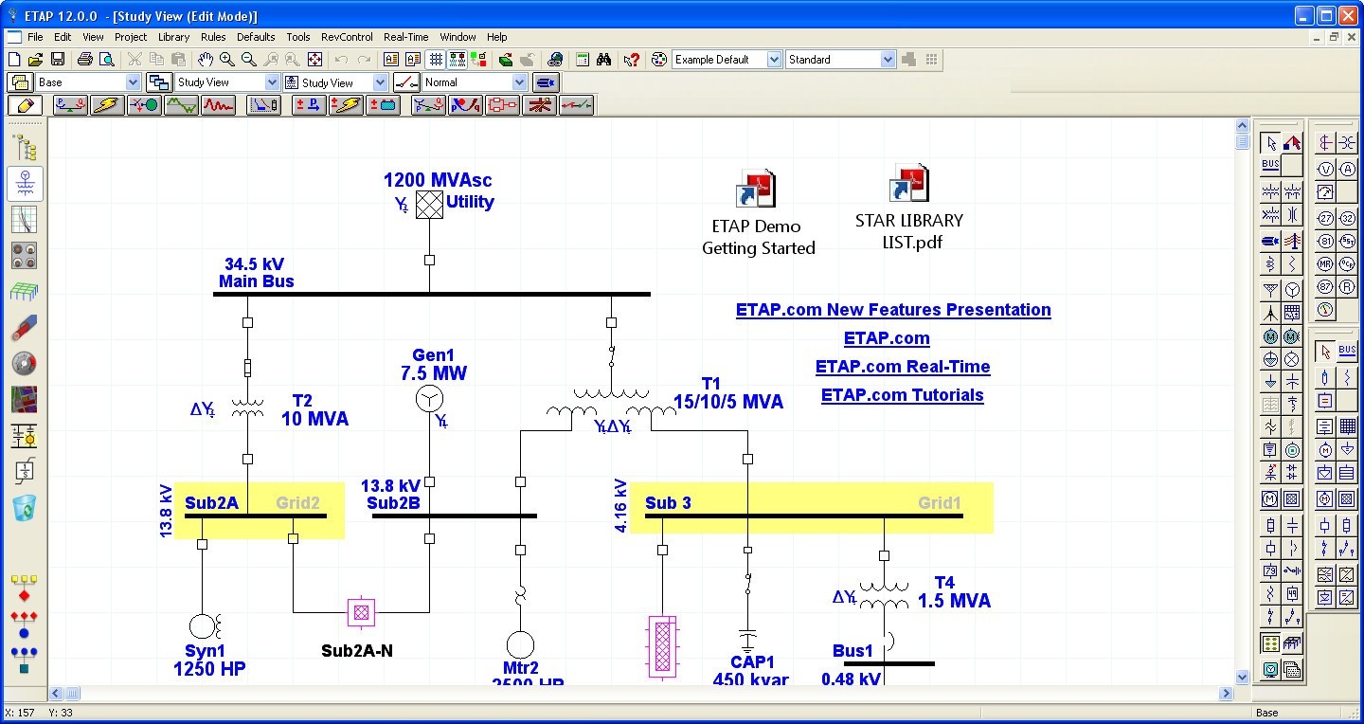
Task: Open Star Systems curve icon in sidebar
Action: 25,219
